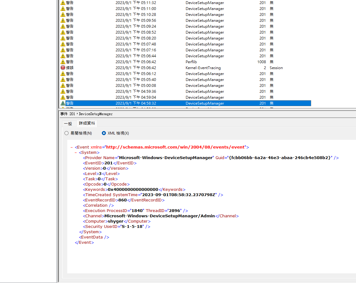Click the EventRecordID value 860

pyautogui.click(x=123, y=200)
